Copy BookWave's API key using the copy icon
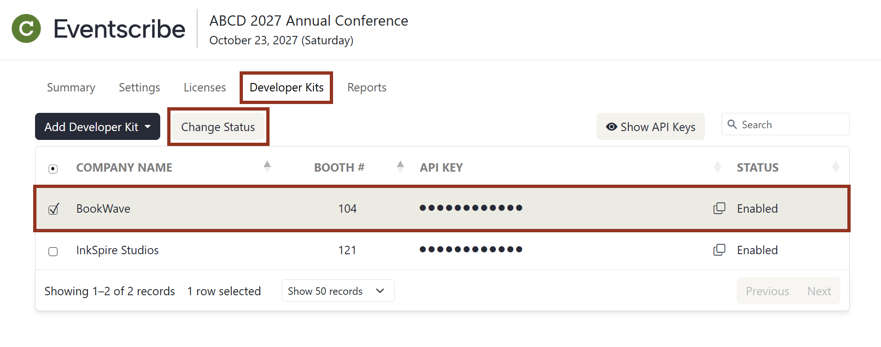 pyautogui.click(x=719, y=208)
